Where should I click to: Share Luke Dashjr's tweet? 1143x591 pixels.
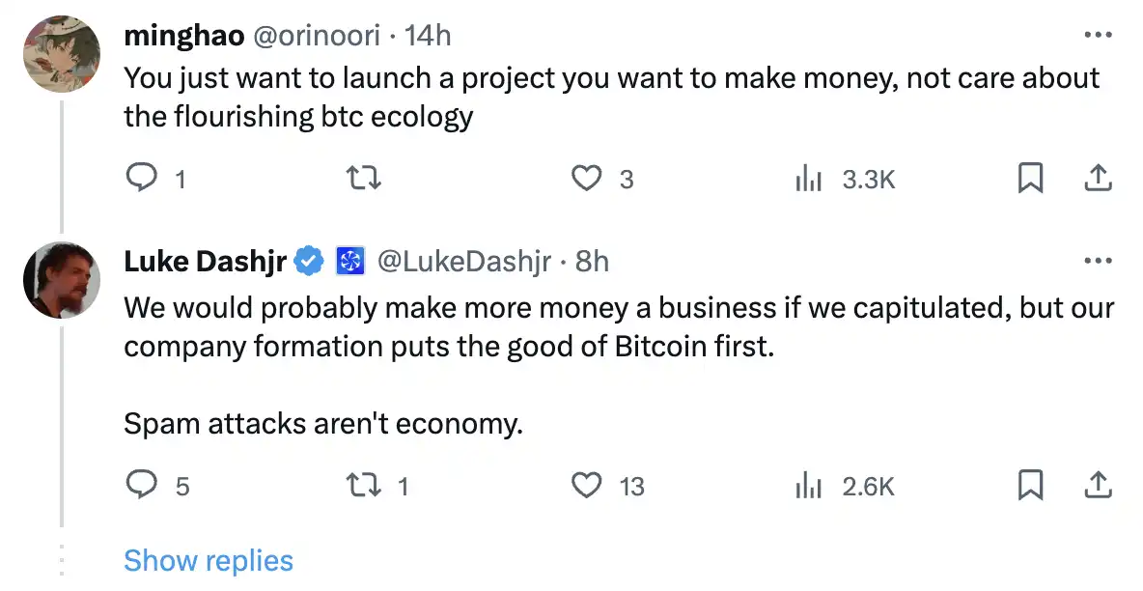pyautogui.click(x=1099, y=485)
